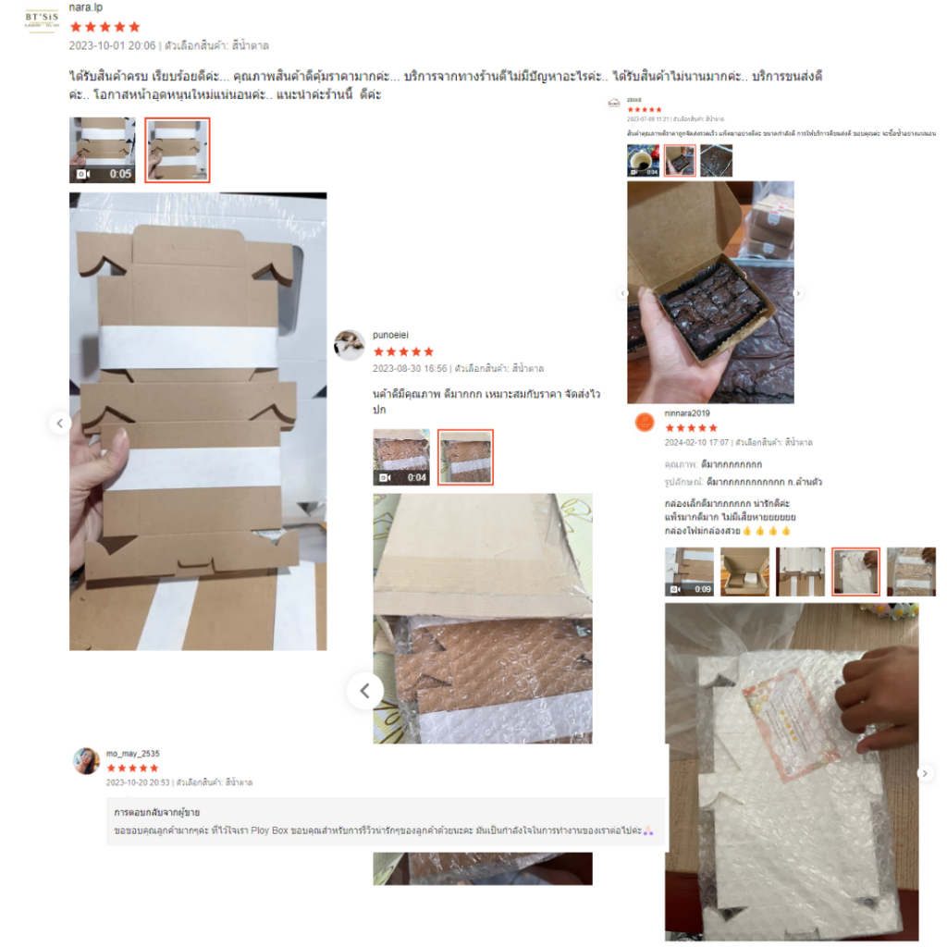Select the brownie box thumbnail with red border
Viewport: 947px width, 947px height.
(x=680, y=161)
